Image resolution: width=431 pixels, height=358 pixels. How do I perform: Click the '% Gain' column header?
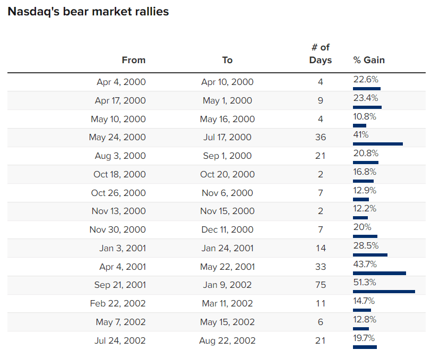[369, 60]
